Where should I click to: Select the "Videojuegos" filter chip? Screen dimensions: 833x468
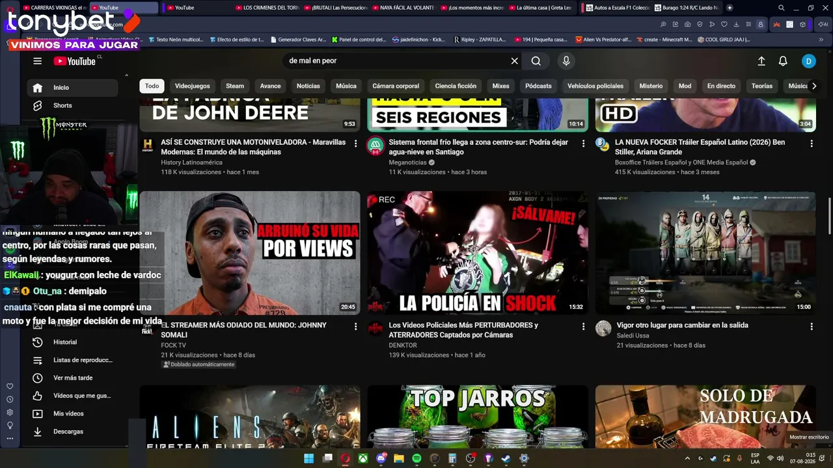[193, 86]
